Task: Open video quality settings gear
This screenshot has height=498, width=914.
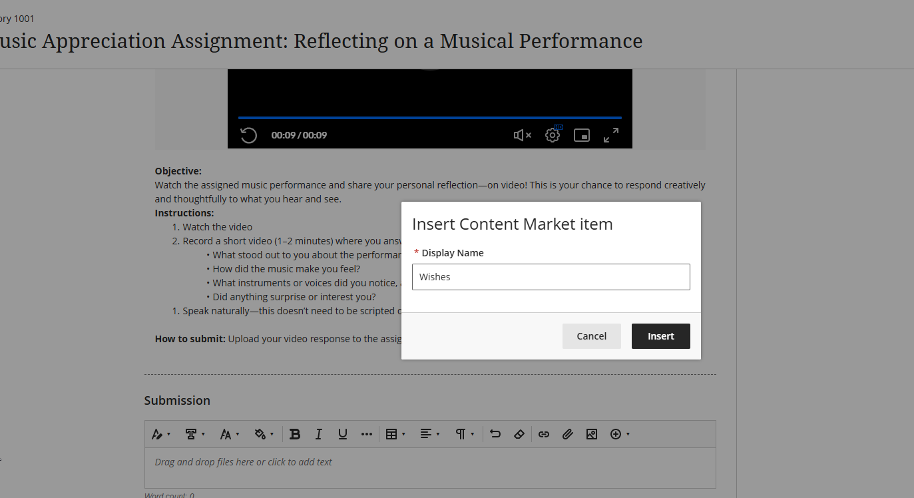Action: pyautogui.click(x=553, y=135)
